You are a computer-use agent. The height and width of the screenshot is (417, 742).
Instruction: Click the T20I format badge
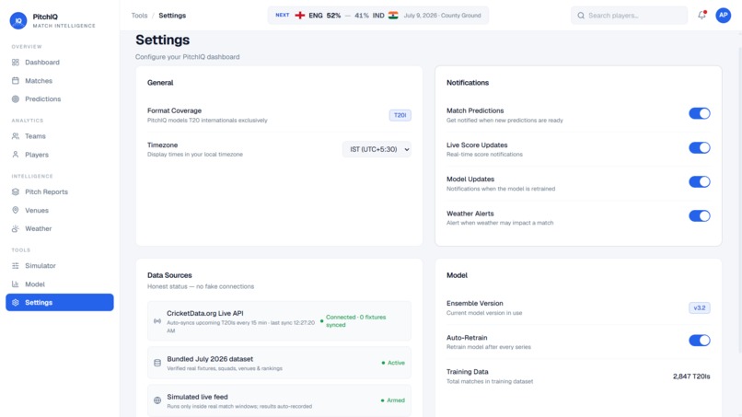click(400, 115)
